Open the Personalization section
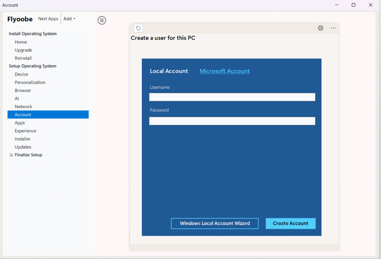 [30, 82]
